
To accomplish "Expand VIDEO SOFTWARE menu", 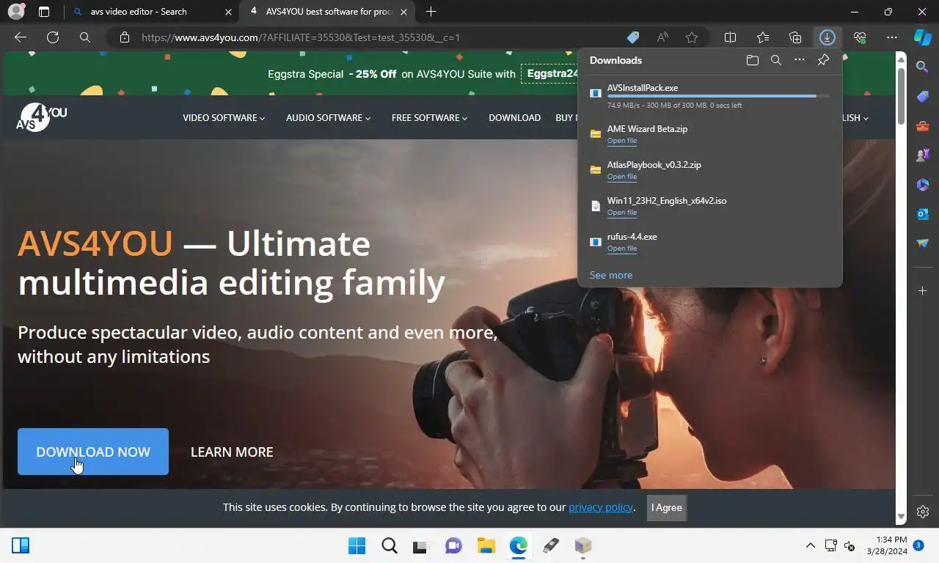I will pos(224,117).
